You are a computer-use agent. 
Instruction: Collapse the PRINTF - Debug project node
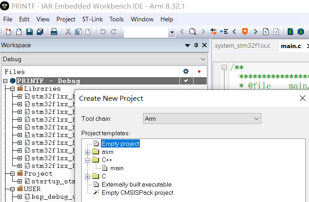[5, 81]
